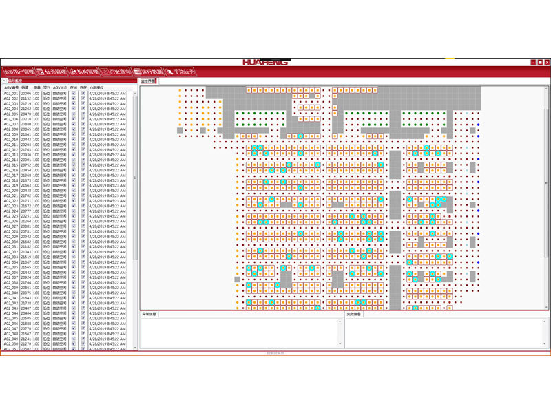Viewport: 551px width, 413px height.
Task: Select the 异常信息 panel tab
Action: [149, 315]
